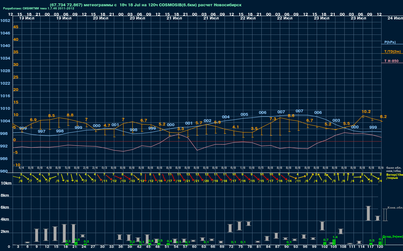Click the 1004 pressure axis label

pyautogui.click(x=5, y=121)
